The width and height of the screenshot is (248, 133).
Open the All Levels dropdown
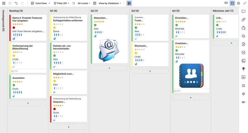coord(81,3)
